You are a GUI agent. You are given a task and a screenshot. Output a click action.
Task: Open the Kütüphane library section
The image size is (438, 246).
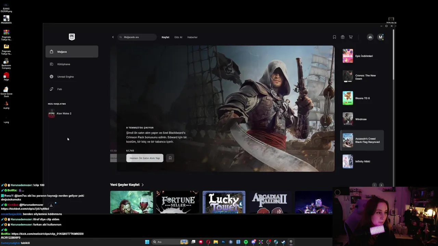point(72,64)
